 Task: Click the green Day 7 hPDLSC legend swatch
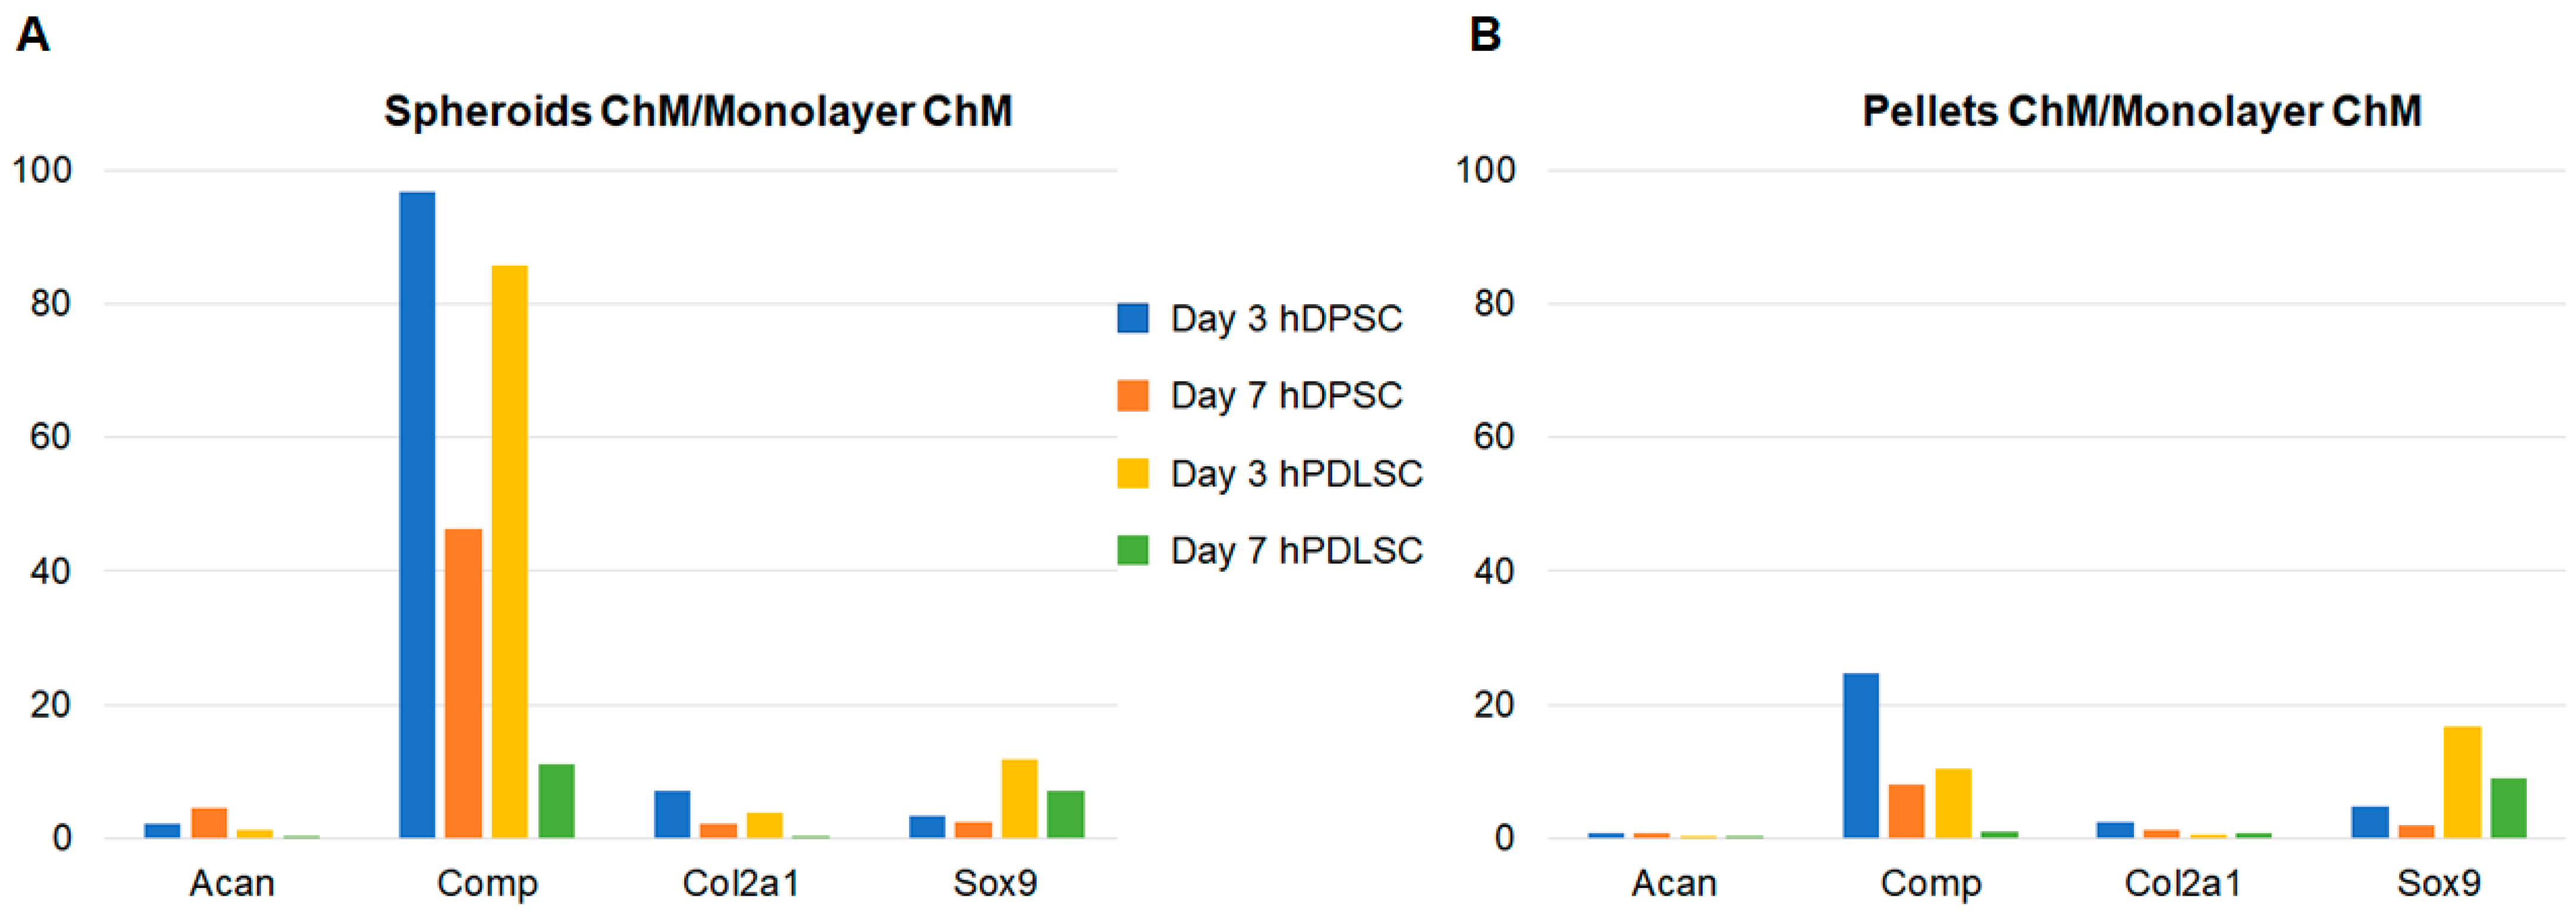pyautogui.click(x=1132, y=550)
